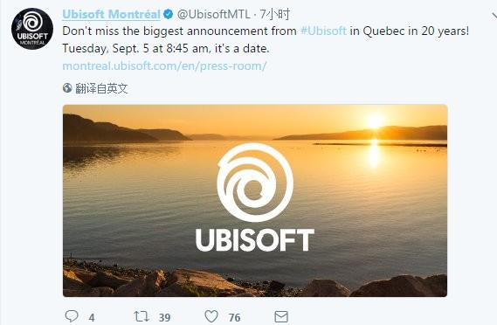Click the reply speech bubble icon
The width and height of the screenshot is (497, 325).
click(72, 316)
